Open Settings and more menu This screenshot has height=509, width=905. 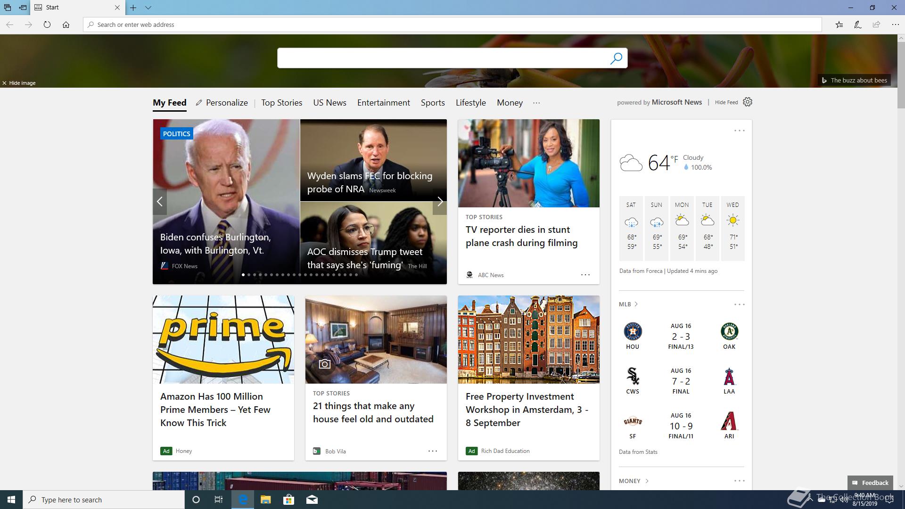coord(895,25)
